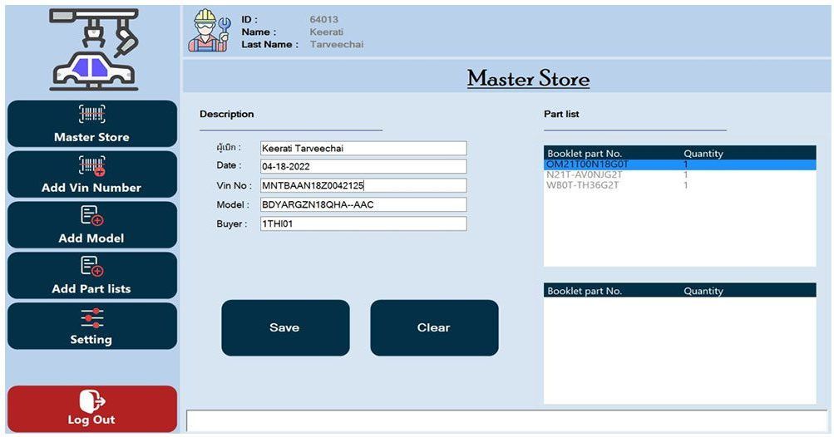Click the Description section heading
Image resolution: width=834 pixels, height=437 pixels.
tap(226, 115)
